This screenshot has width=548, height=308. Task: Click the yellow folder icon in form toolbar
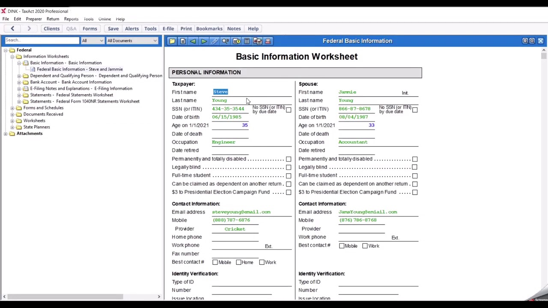(x=172, y=41)
